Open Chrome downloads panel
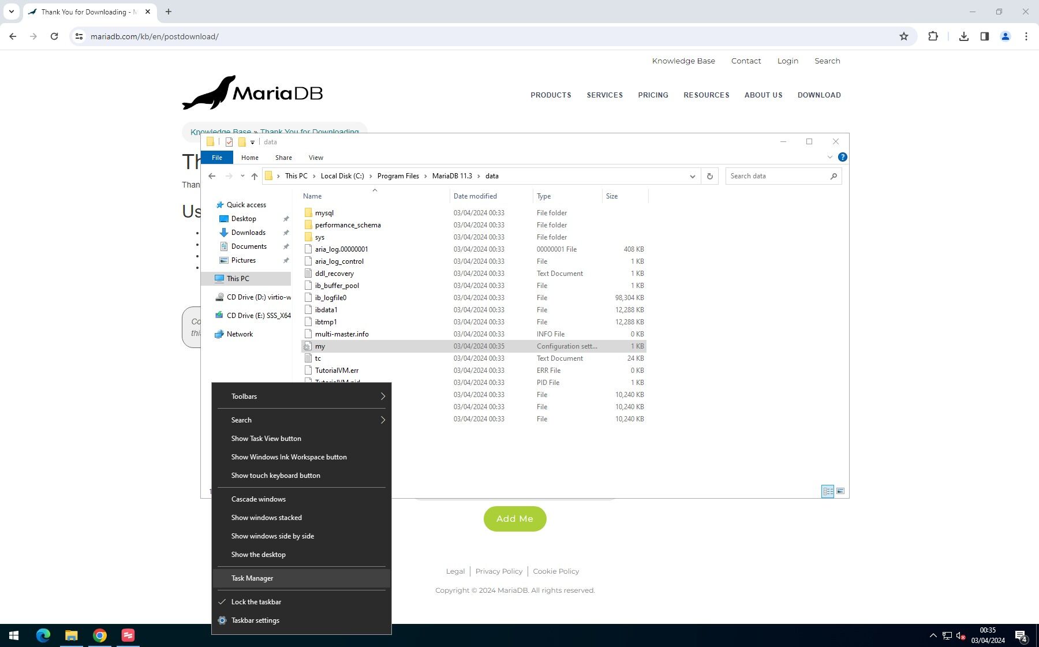 963,36
